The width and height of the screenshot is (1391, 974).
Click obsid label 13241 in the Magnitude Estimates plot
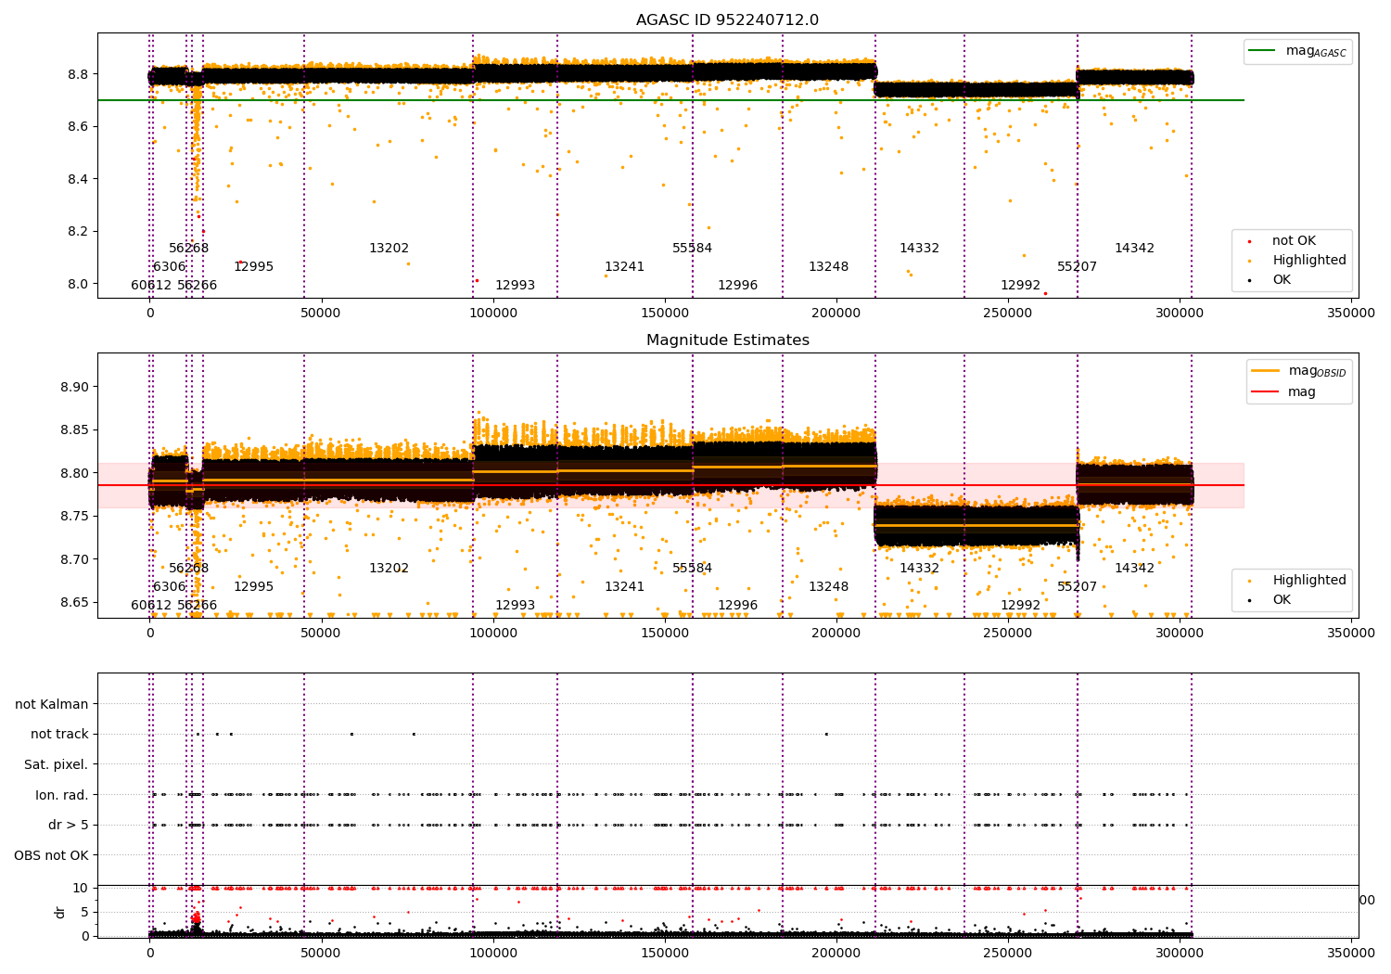625,587
